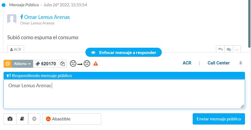Viewport: 251px width, 130px height.
Task: Open the three-dots more options icon
Action: 237,50
